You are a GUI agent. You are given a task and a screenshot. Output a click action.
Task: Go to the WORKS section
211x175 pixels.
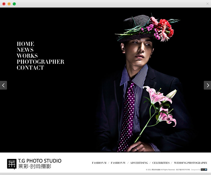pyautogui.click(x=27, y=56)
